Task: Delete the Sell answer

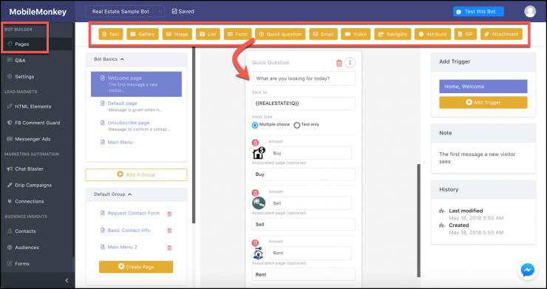Action: (x=255, y=193)
